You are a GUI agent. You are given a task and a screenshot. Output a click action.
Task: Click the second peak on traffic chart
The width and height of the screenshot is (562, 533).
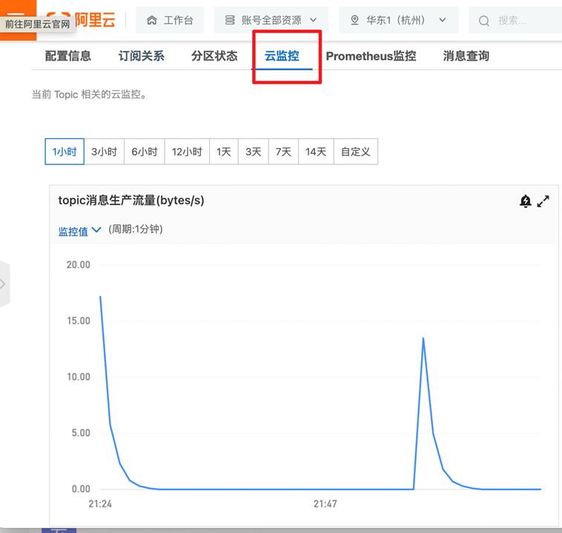point(423,338)
